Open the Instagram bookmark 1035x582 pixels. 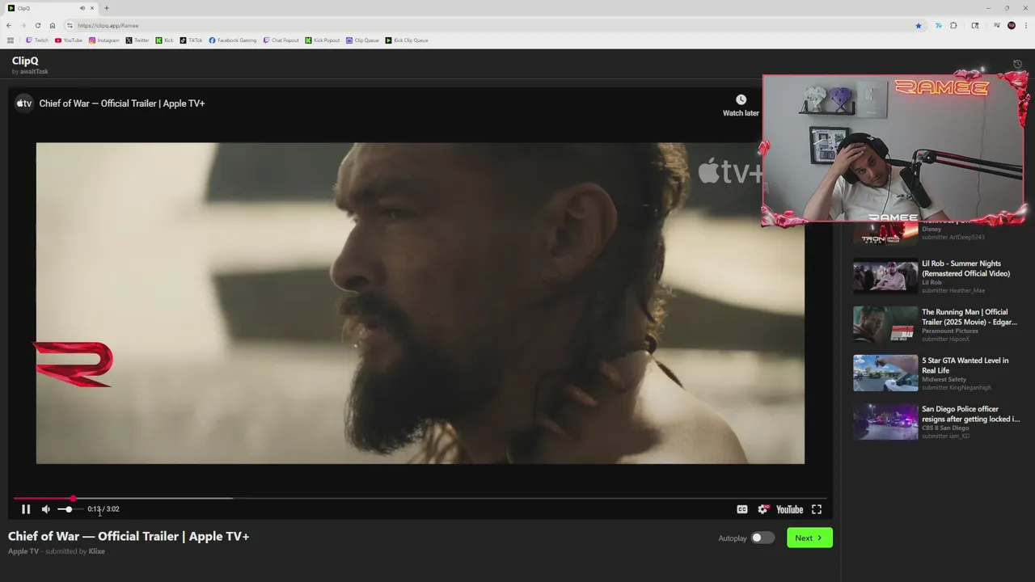click(x=104, y=40)
